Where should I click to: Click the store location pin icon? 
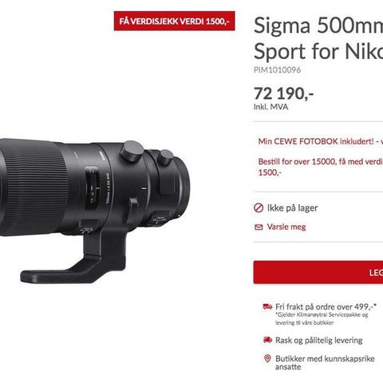click(x=267, y=358)
